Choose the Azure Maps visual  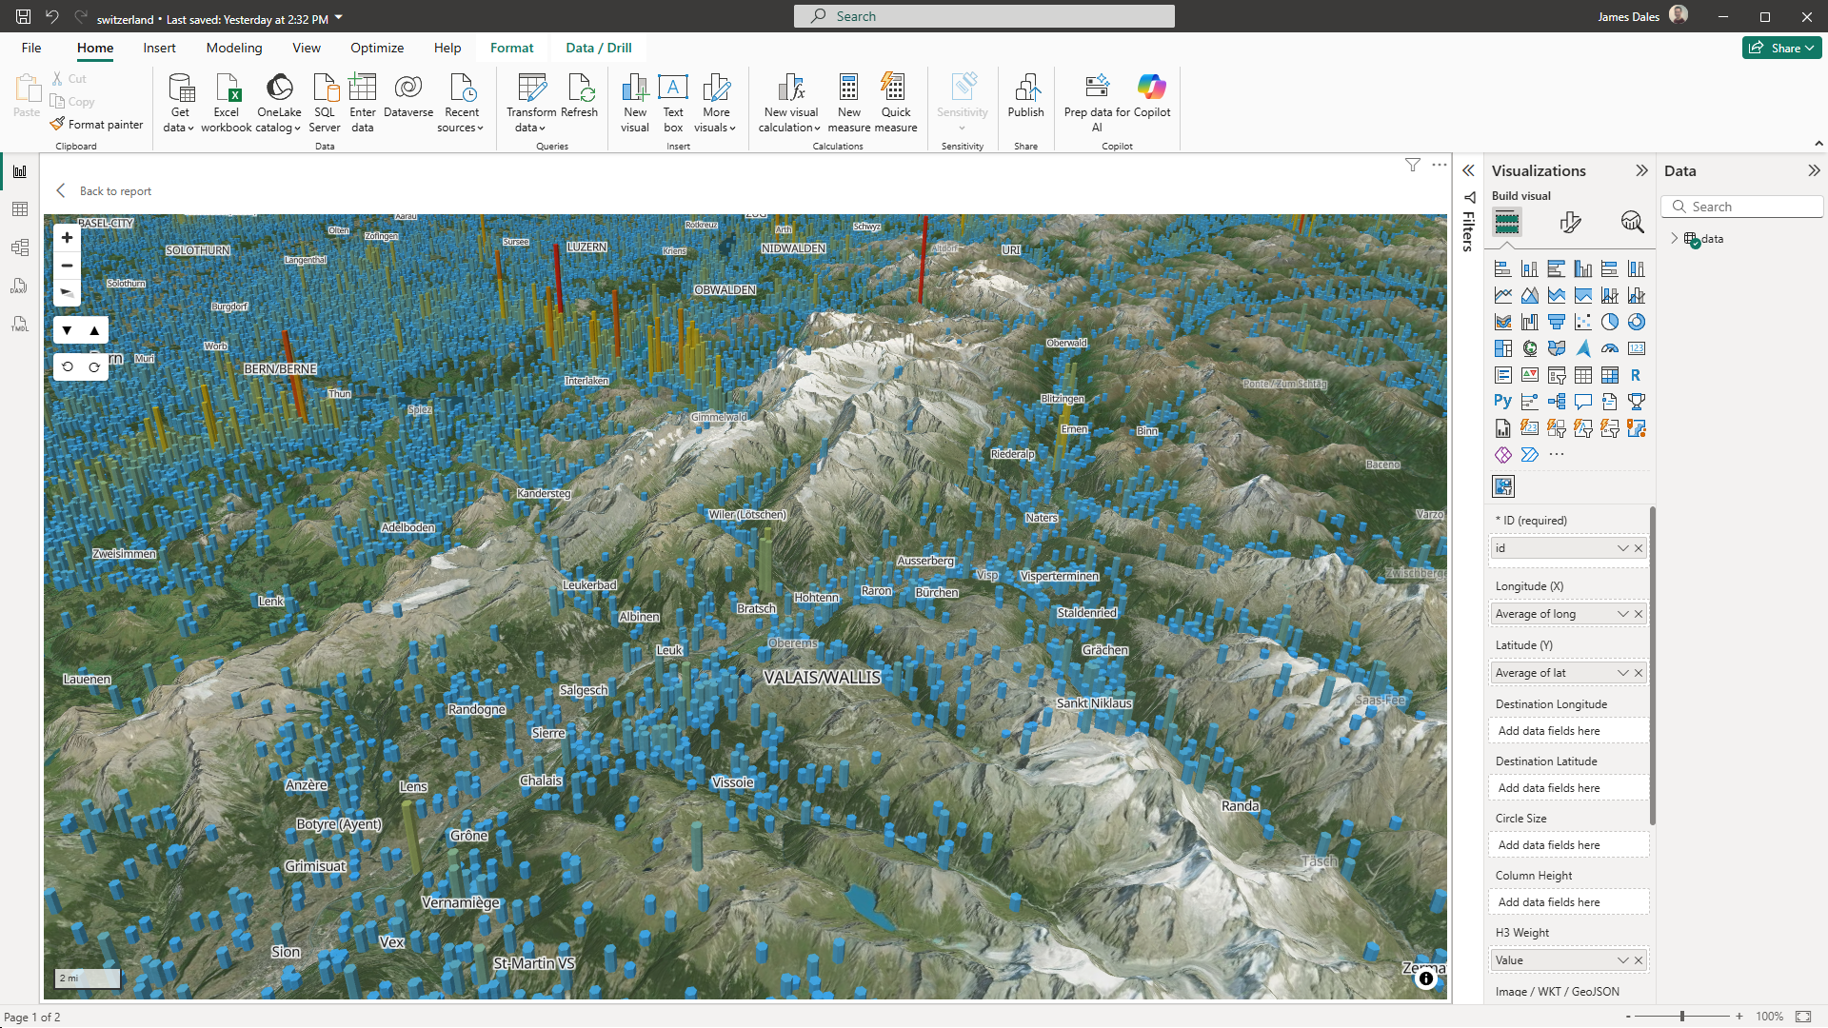1583,348
